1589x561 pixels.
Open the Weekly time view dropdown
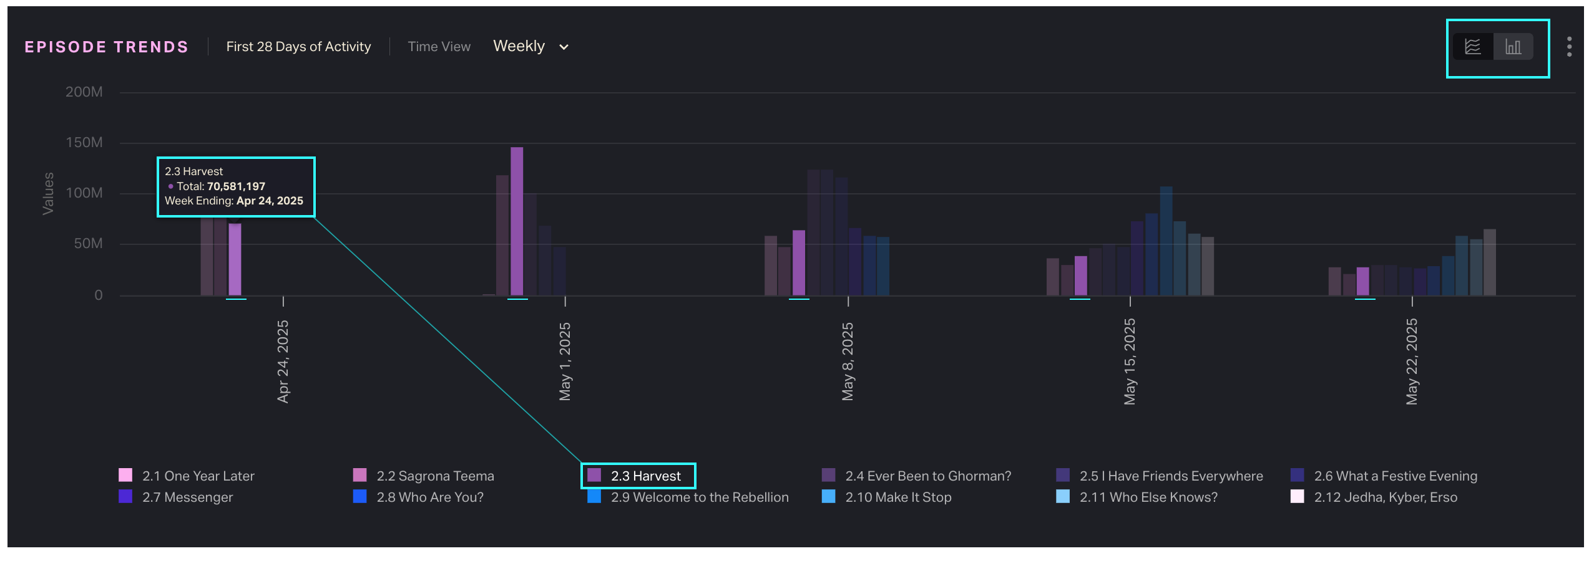(x=519, y=47)
